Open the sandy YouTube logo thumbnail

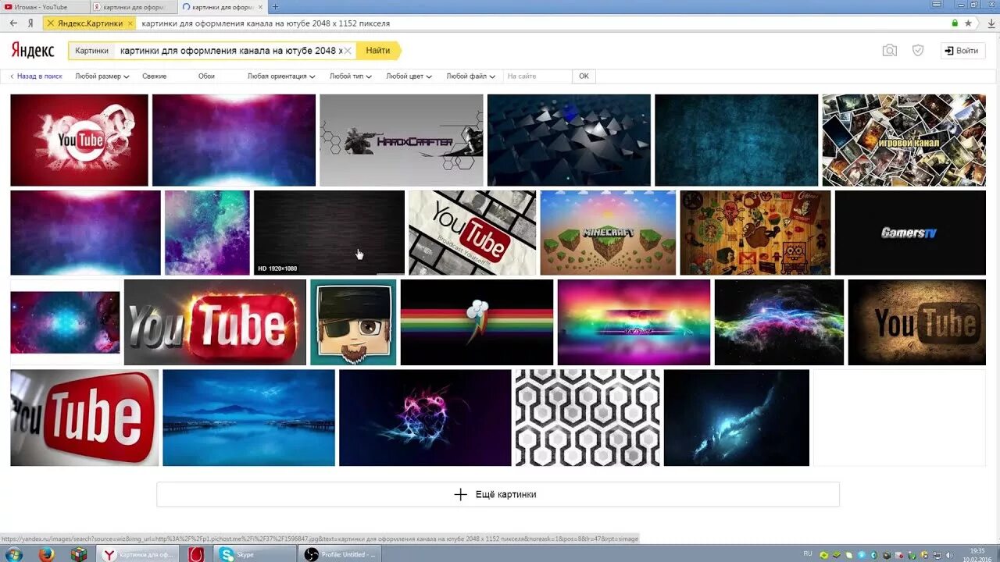click(917, 322)
